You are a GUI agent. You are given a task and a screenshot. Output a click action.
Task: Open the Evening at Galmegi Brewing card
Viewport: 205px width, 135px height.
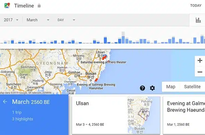(x=184, y=115)
